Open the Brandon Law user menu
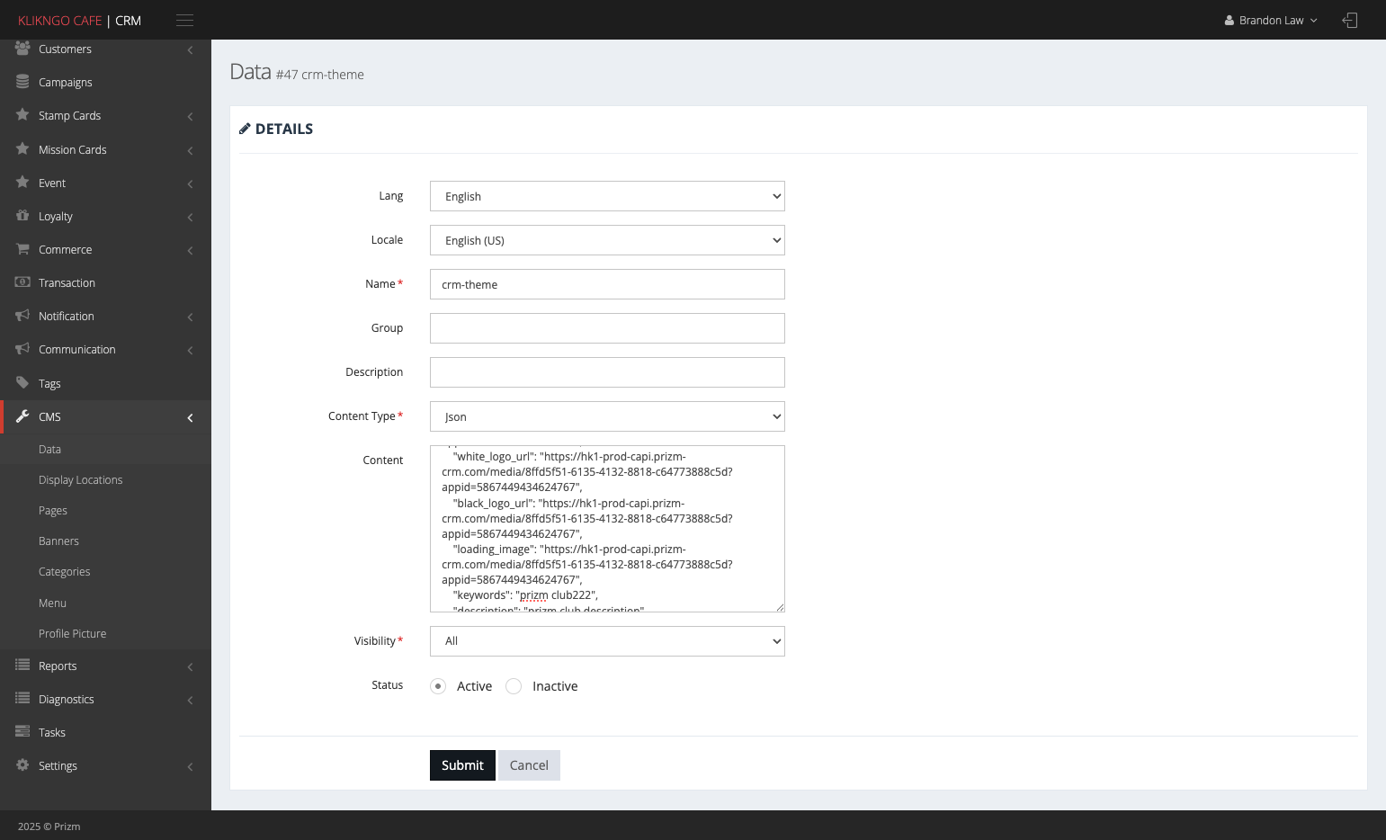The width and height of the screenshot is (1386, 840). tap(1271, 21)
